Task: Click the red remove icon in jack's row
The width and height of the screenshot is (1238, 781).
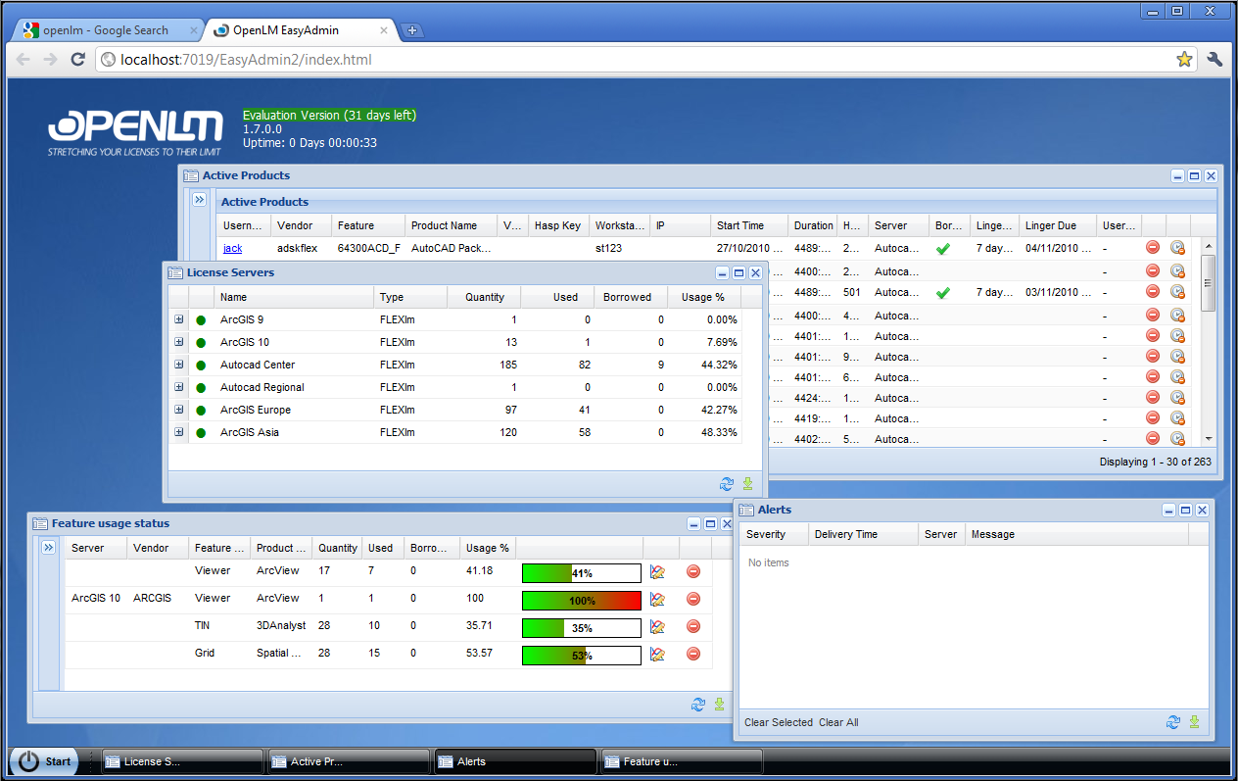Action: [x=1153, y=248]
